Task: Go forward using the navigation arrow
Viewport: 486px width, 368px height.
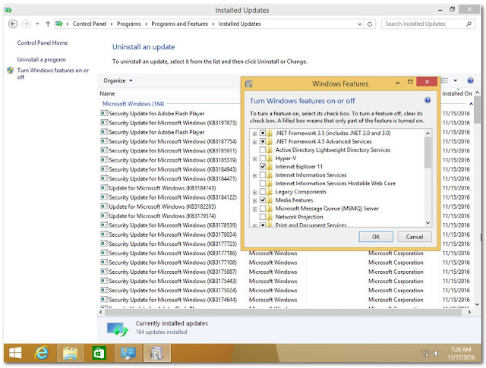Action: [27, 24]
